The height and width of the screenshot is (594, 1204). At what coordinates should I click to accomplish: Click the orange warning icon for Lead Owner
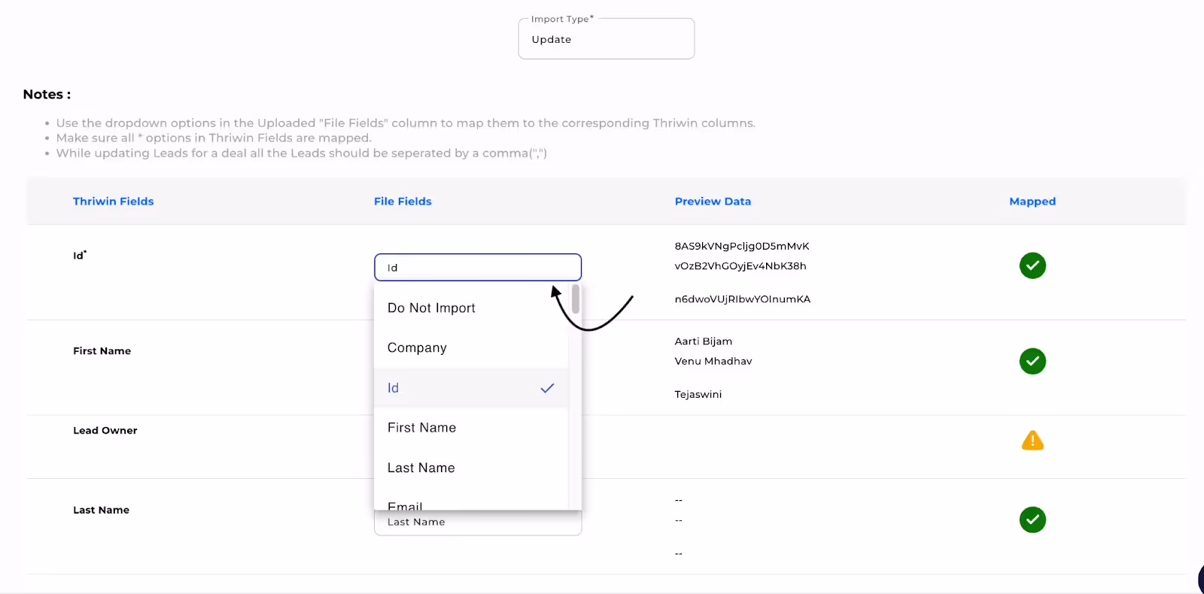[x=1032, y=441]
